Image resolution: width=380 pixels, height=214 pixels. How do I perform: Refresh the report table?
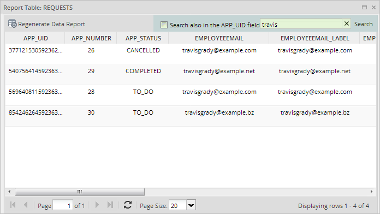[x=128, y=205]
